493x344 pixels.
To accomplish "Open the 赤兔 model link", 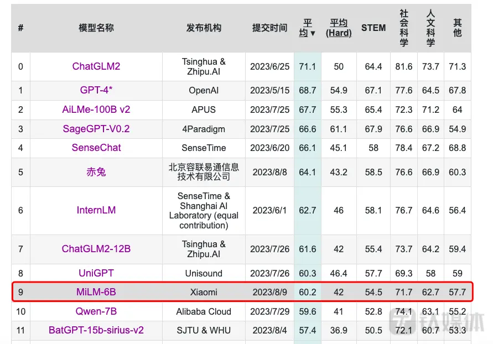I will click(x=96, y=172).
